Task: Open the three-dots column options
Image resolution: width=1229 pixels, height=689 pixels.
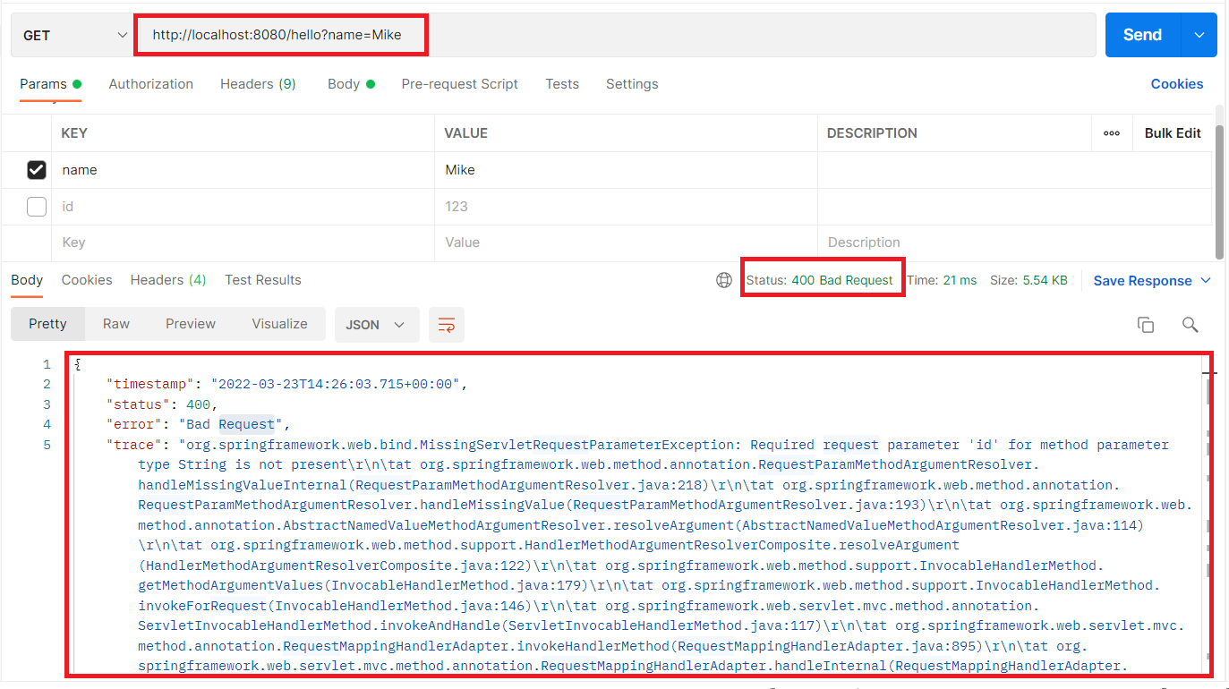Action: pos(1112,133)
